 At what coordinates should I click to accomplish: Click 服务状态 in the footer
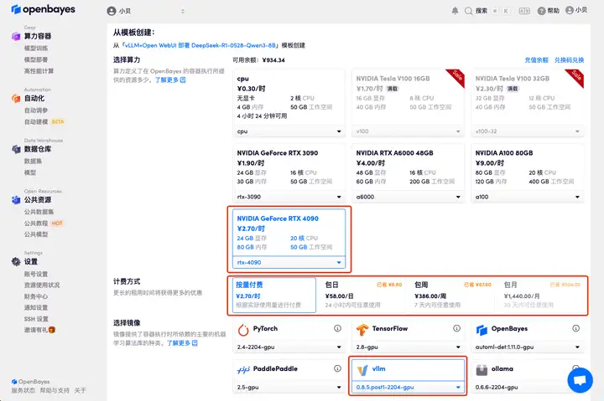pos(23,391)
